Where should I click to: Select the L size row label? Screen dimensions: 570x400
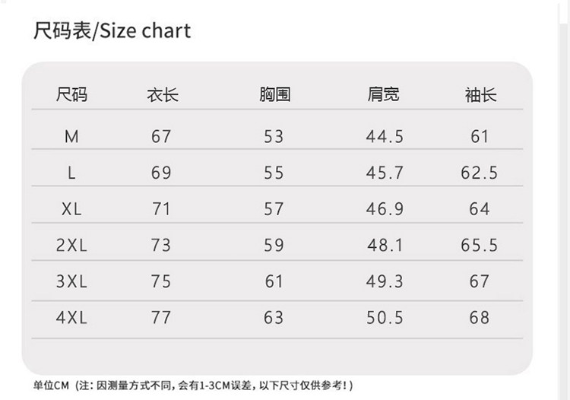click(71, 173)
